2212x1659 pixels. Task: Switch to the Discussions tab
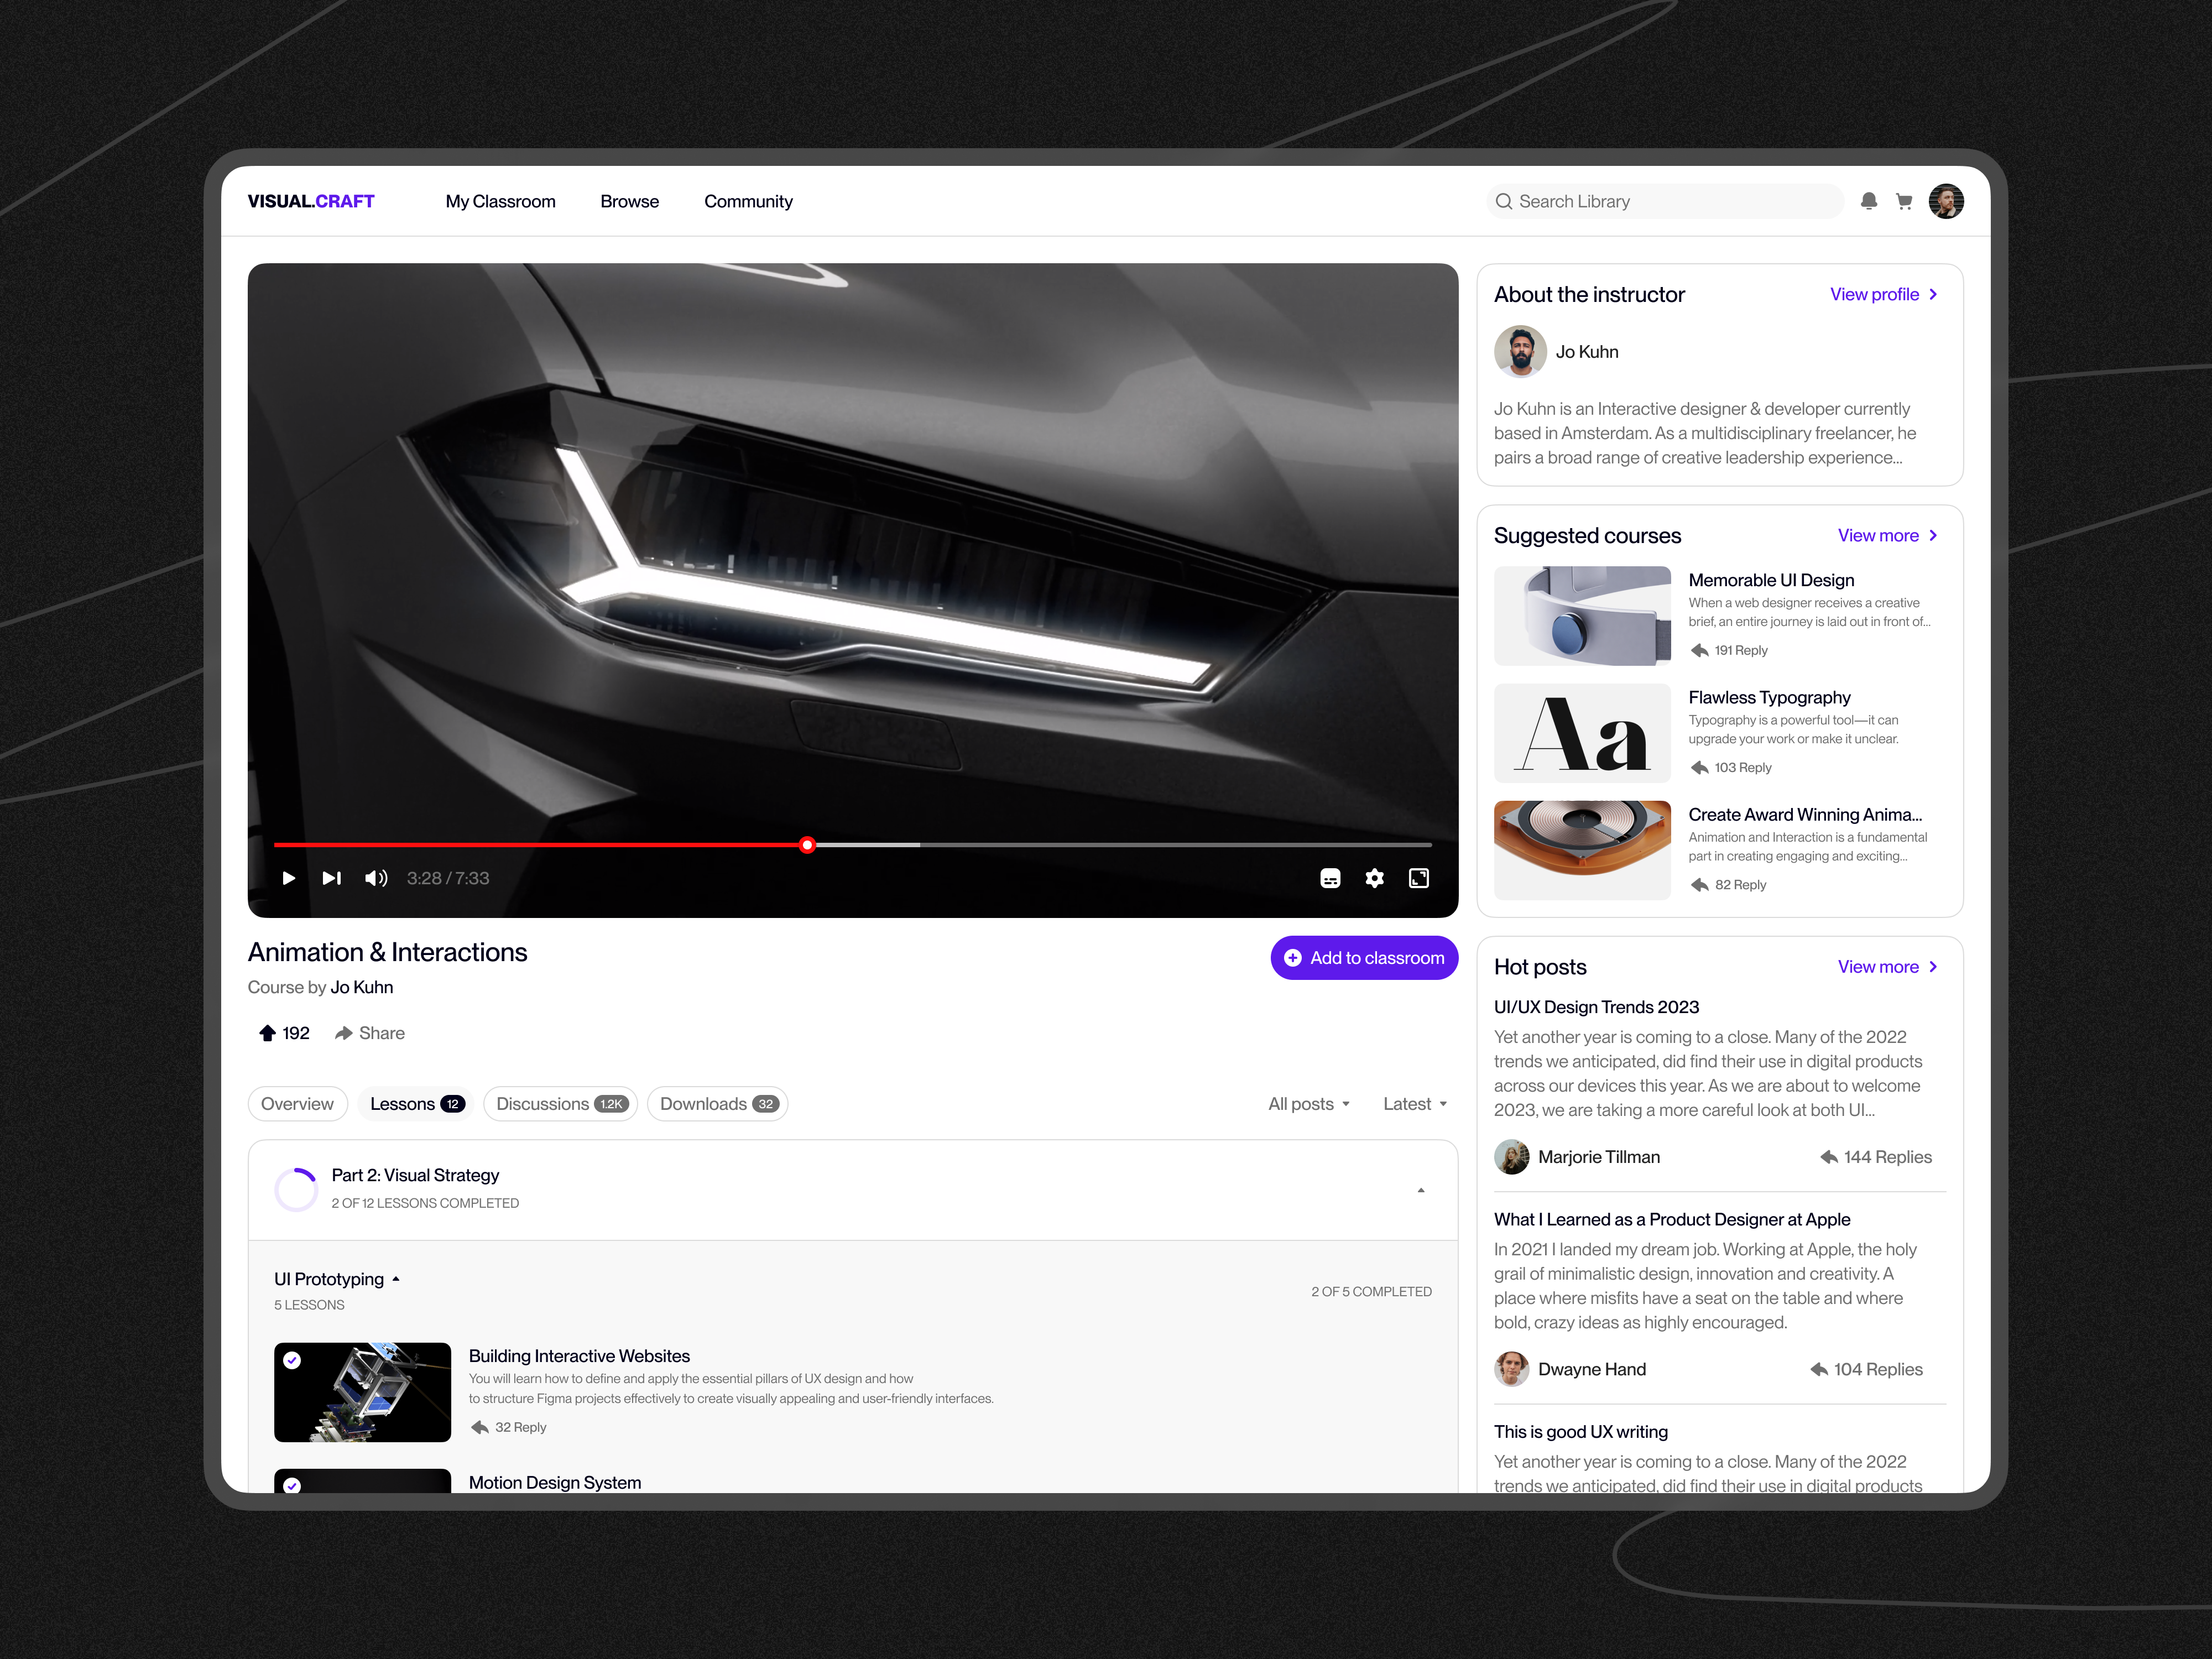pos(560,1103)
